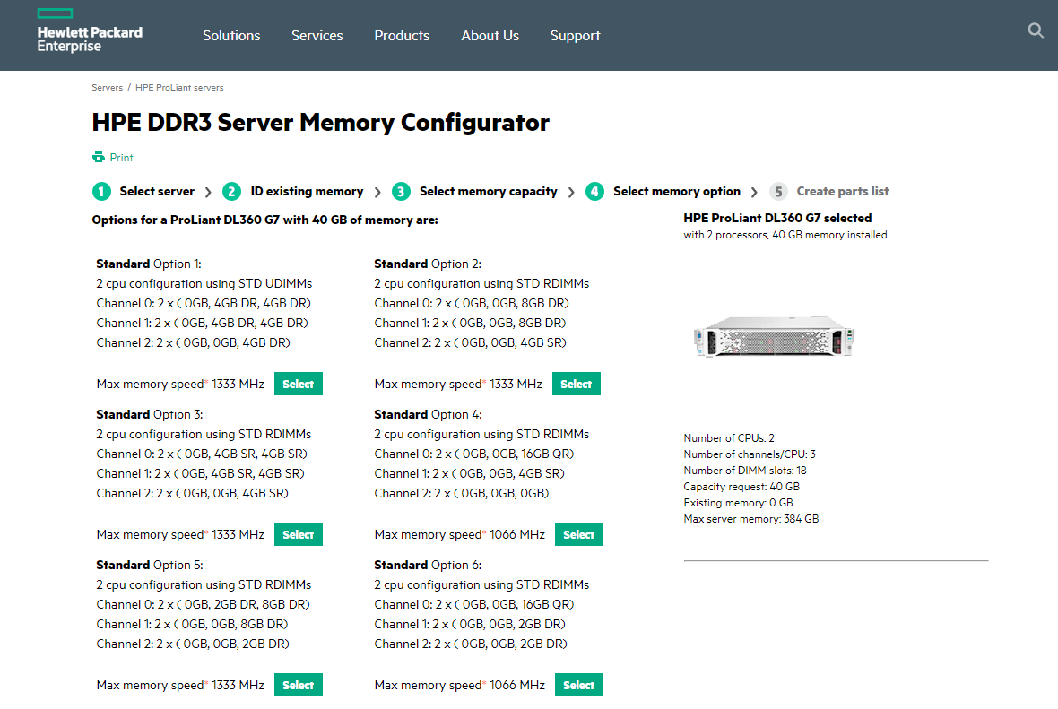Click step 2 ID existing memory circle
The height and width of the screenshot is (709, 1058).
point(231,191)
